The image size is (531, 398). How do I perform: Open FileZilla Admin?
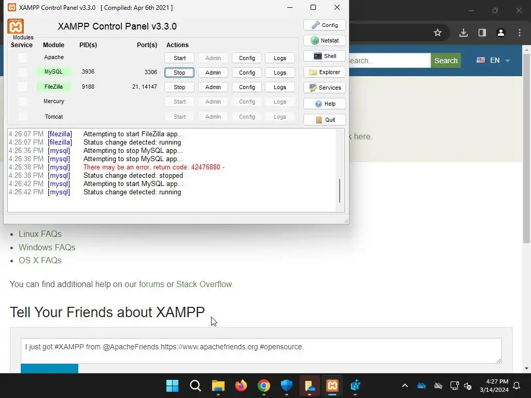213,87
